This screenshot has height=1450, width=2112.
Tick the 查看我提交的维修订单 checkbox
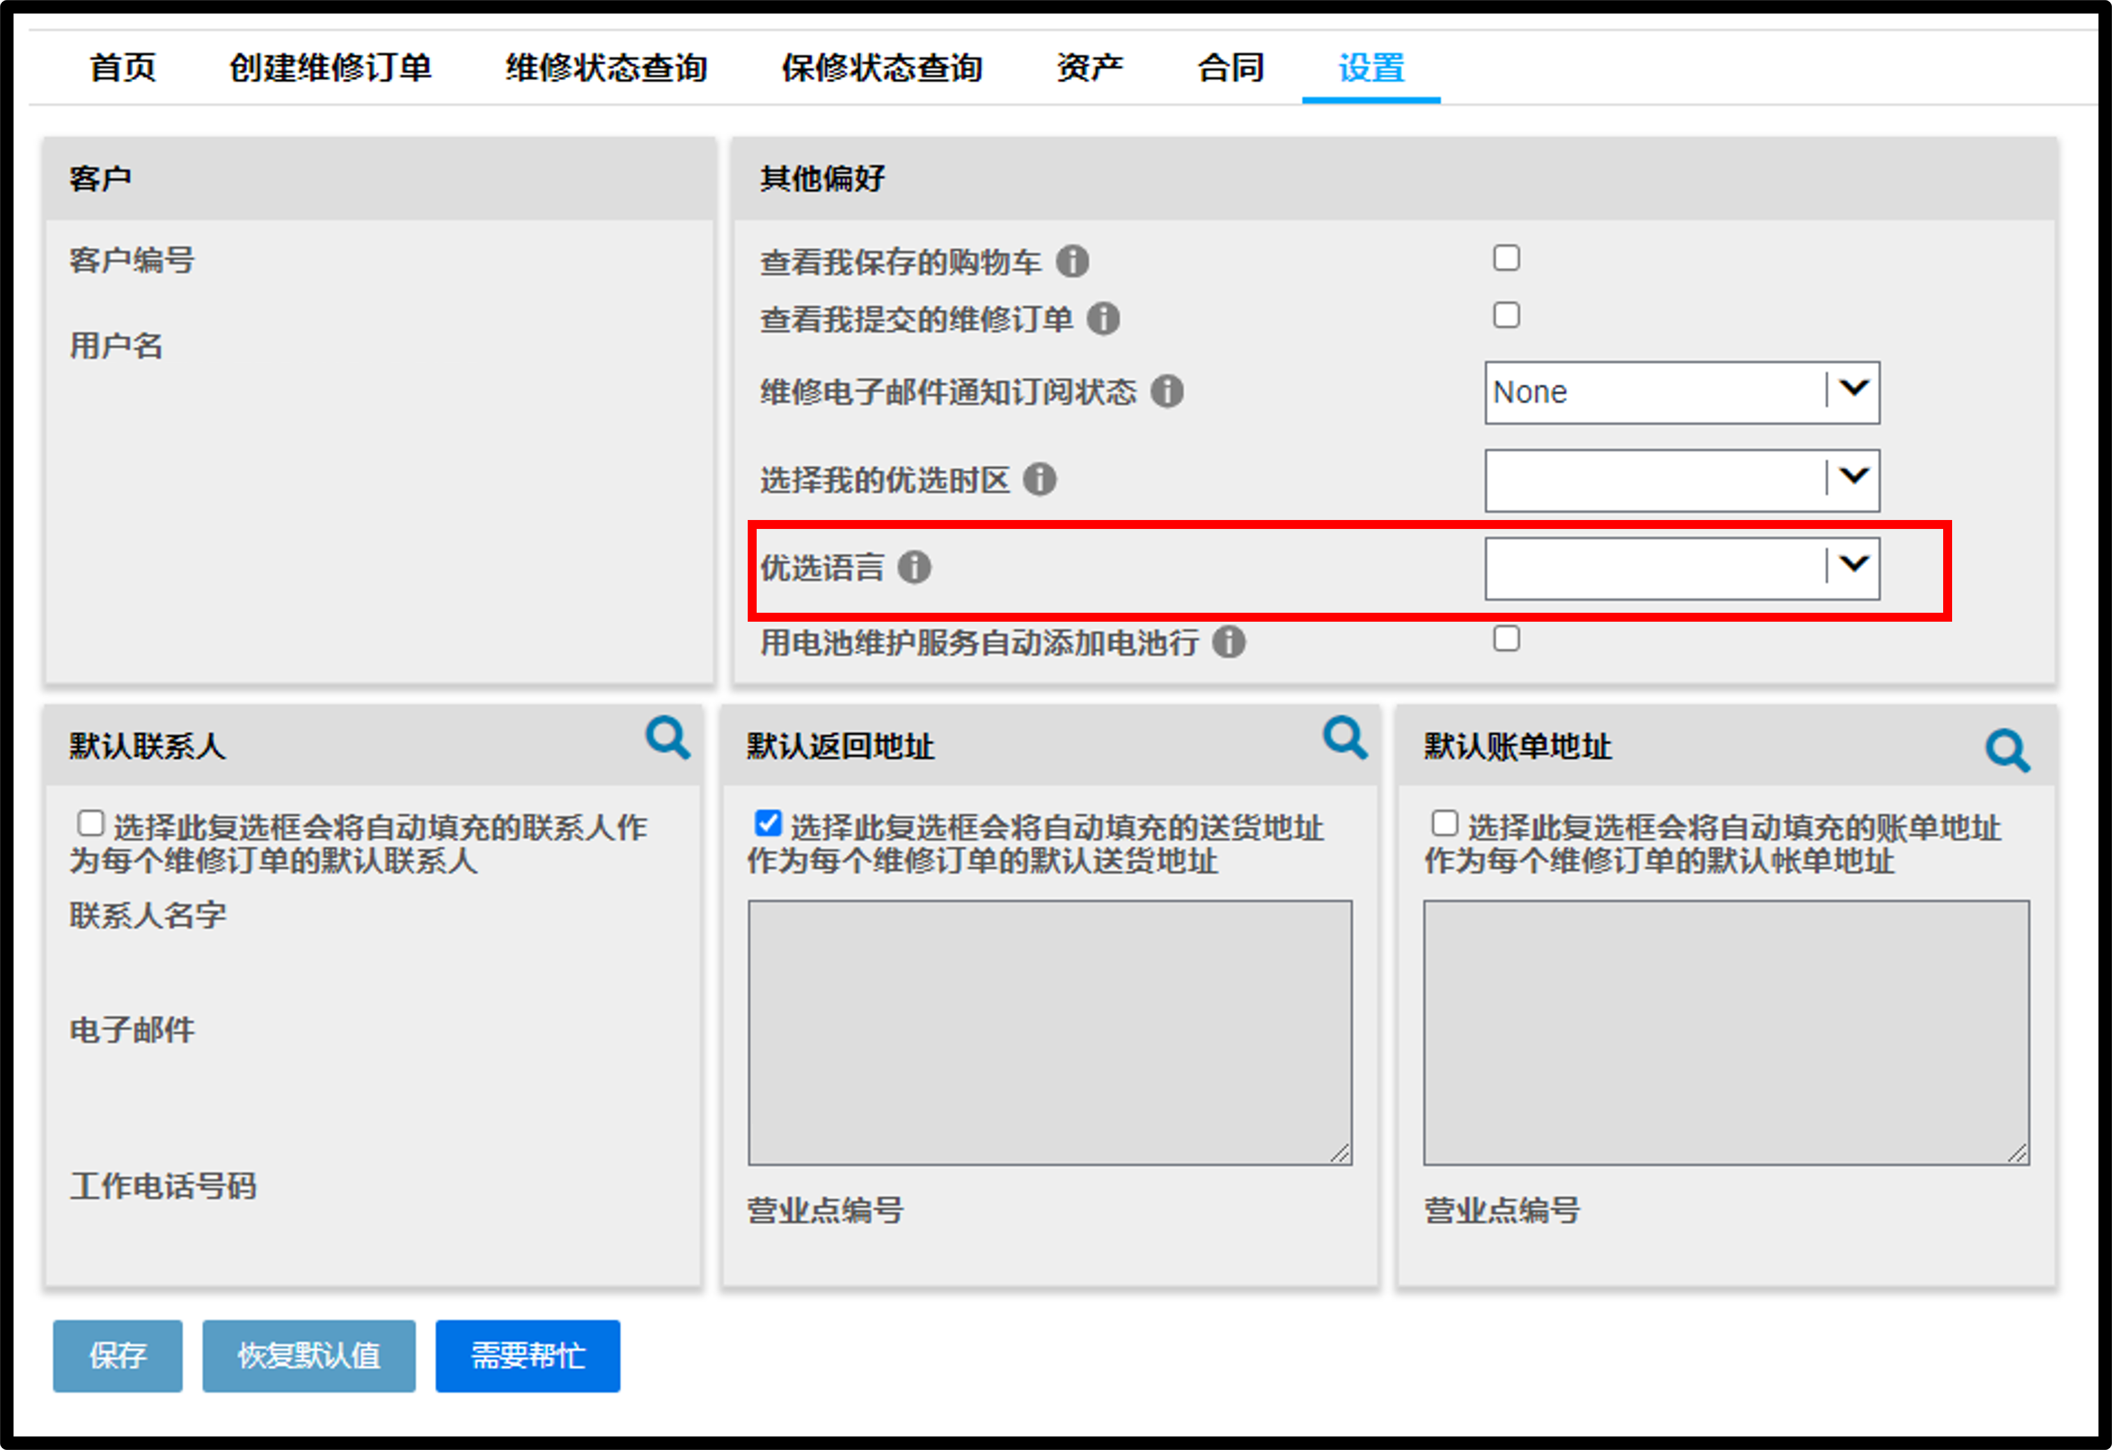(x=1506, y=315)
